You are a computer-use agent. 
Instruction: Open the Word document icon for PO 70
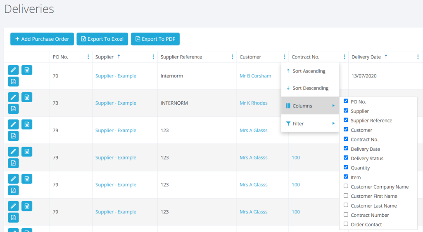point(27,70)
